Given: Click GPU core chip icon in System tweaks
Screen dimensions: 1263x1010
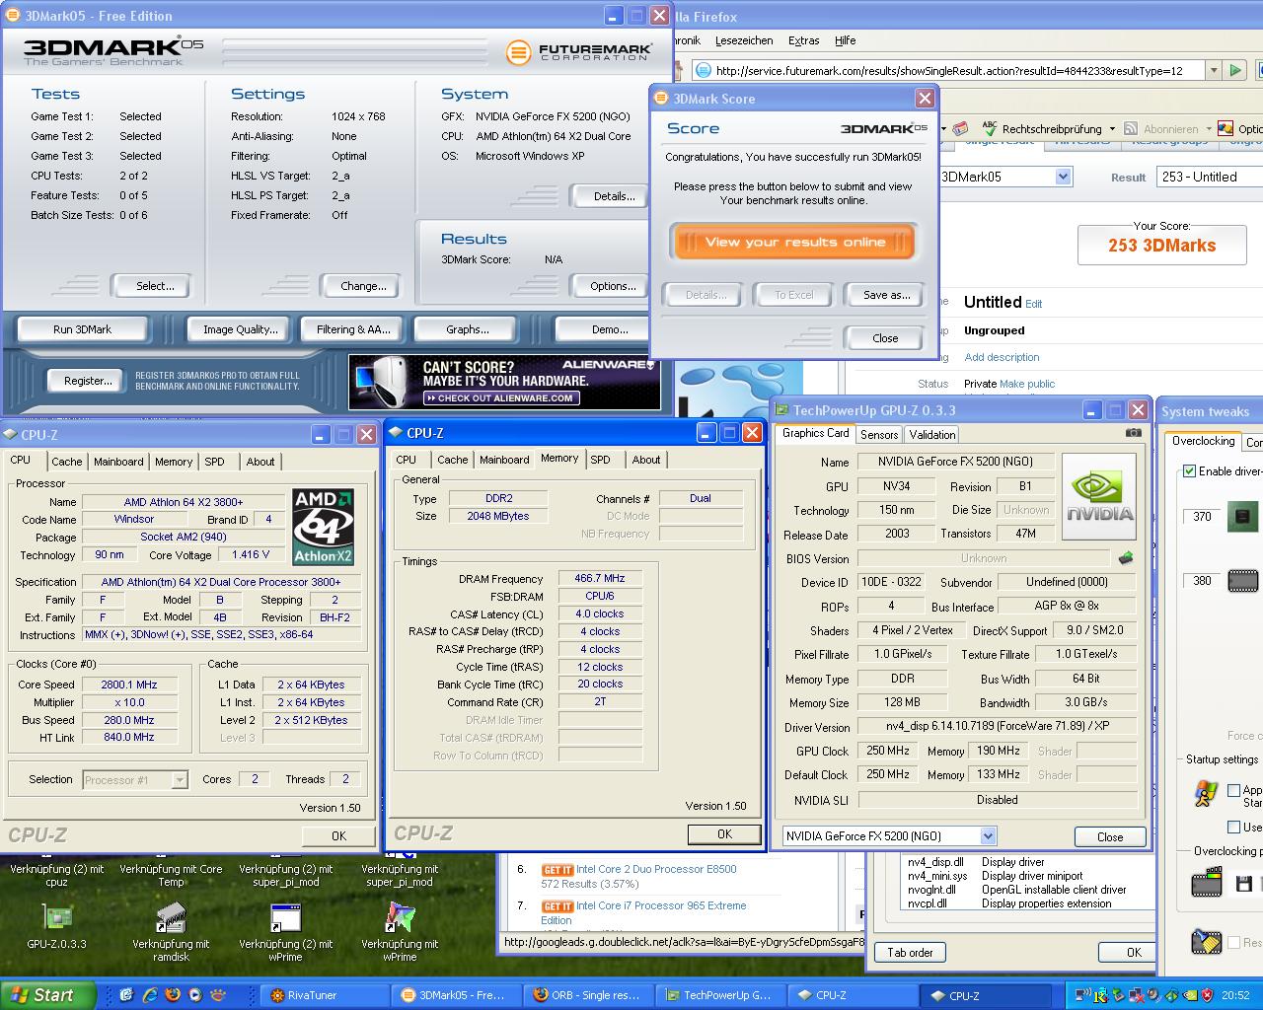Looking at the screenshot, I should [x=1242, y=516].
